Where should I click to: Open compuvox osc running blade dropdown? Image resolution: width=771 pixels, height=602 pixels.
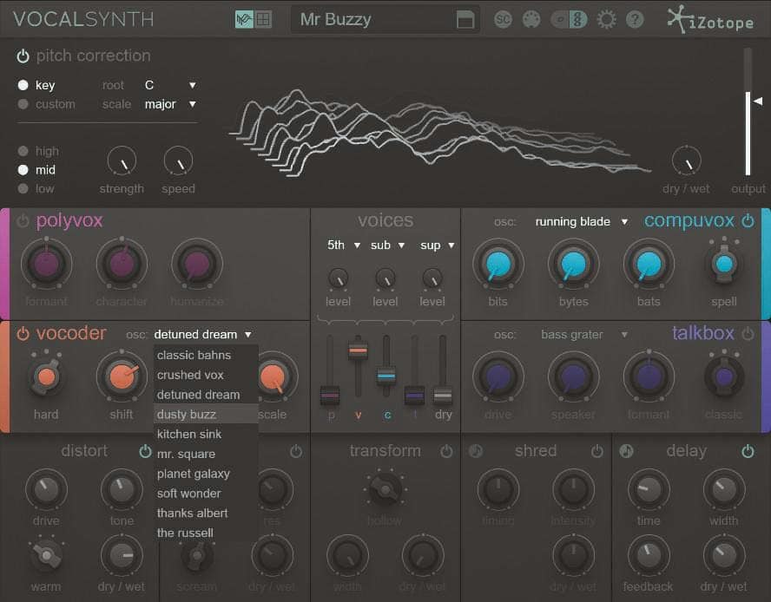point(582,222)
